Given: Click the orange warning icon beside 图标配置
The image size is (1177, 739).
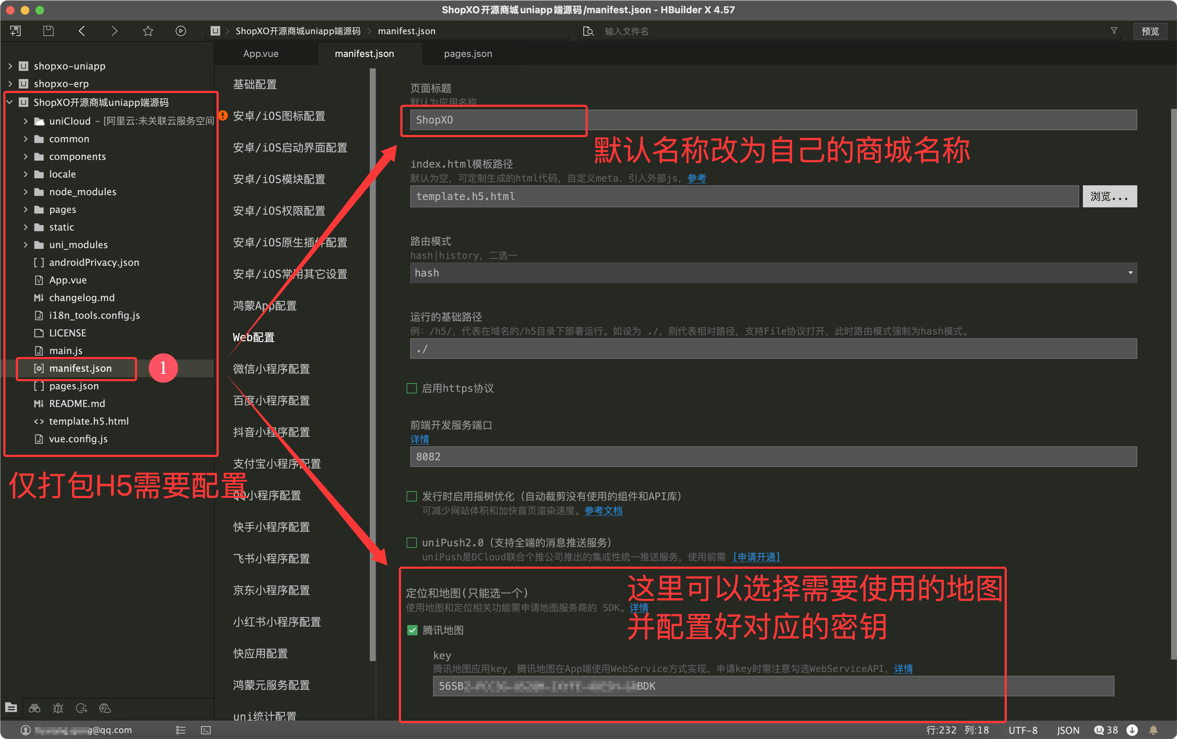Looking at the screenshot, I should pos(223,115).
